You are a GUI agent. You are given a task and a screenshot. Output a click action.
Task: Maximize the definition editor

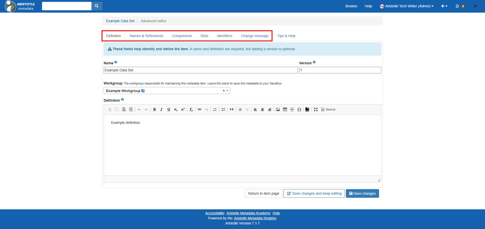coord(316,109)
